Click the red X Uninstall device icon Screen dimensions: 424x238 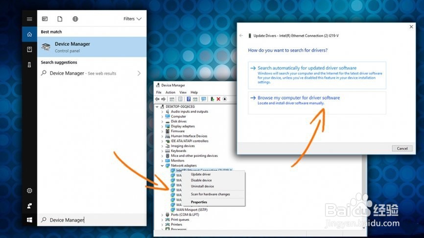pos(218,99)
